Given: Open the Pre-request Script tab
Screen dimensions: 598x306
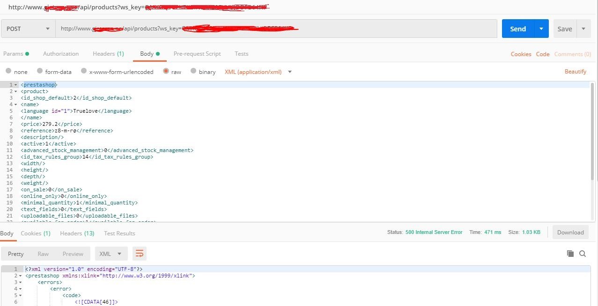Looking at the screenshot, I should pyautogui.click(x=197, y=54).
